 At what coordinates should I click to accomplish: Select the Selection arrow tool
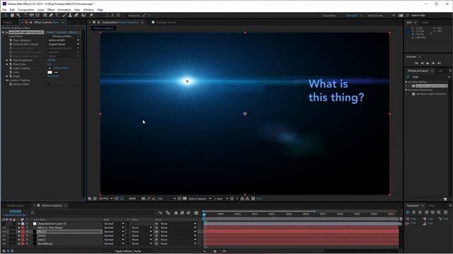point(6,16)
